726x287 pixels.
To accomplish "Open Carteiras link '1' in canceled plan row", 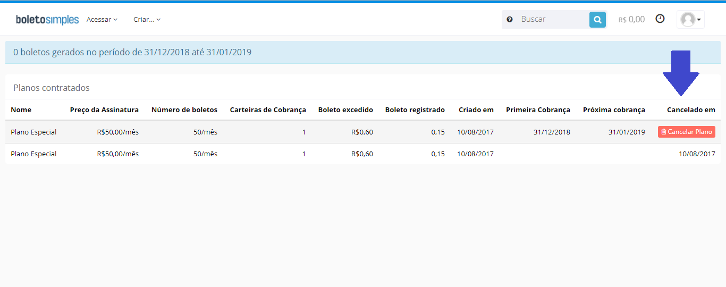I will point(304,154).
